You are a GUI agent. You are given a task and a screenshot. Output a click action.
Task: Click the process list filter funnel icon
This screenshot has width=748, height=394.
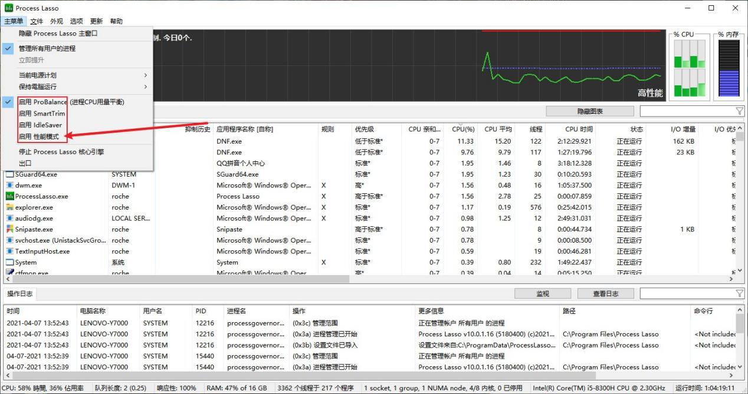[739, 111]
